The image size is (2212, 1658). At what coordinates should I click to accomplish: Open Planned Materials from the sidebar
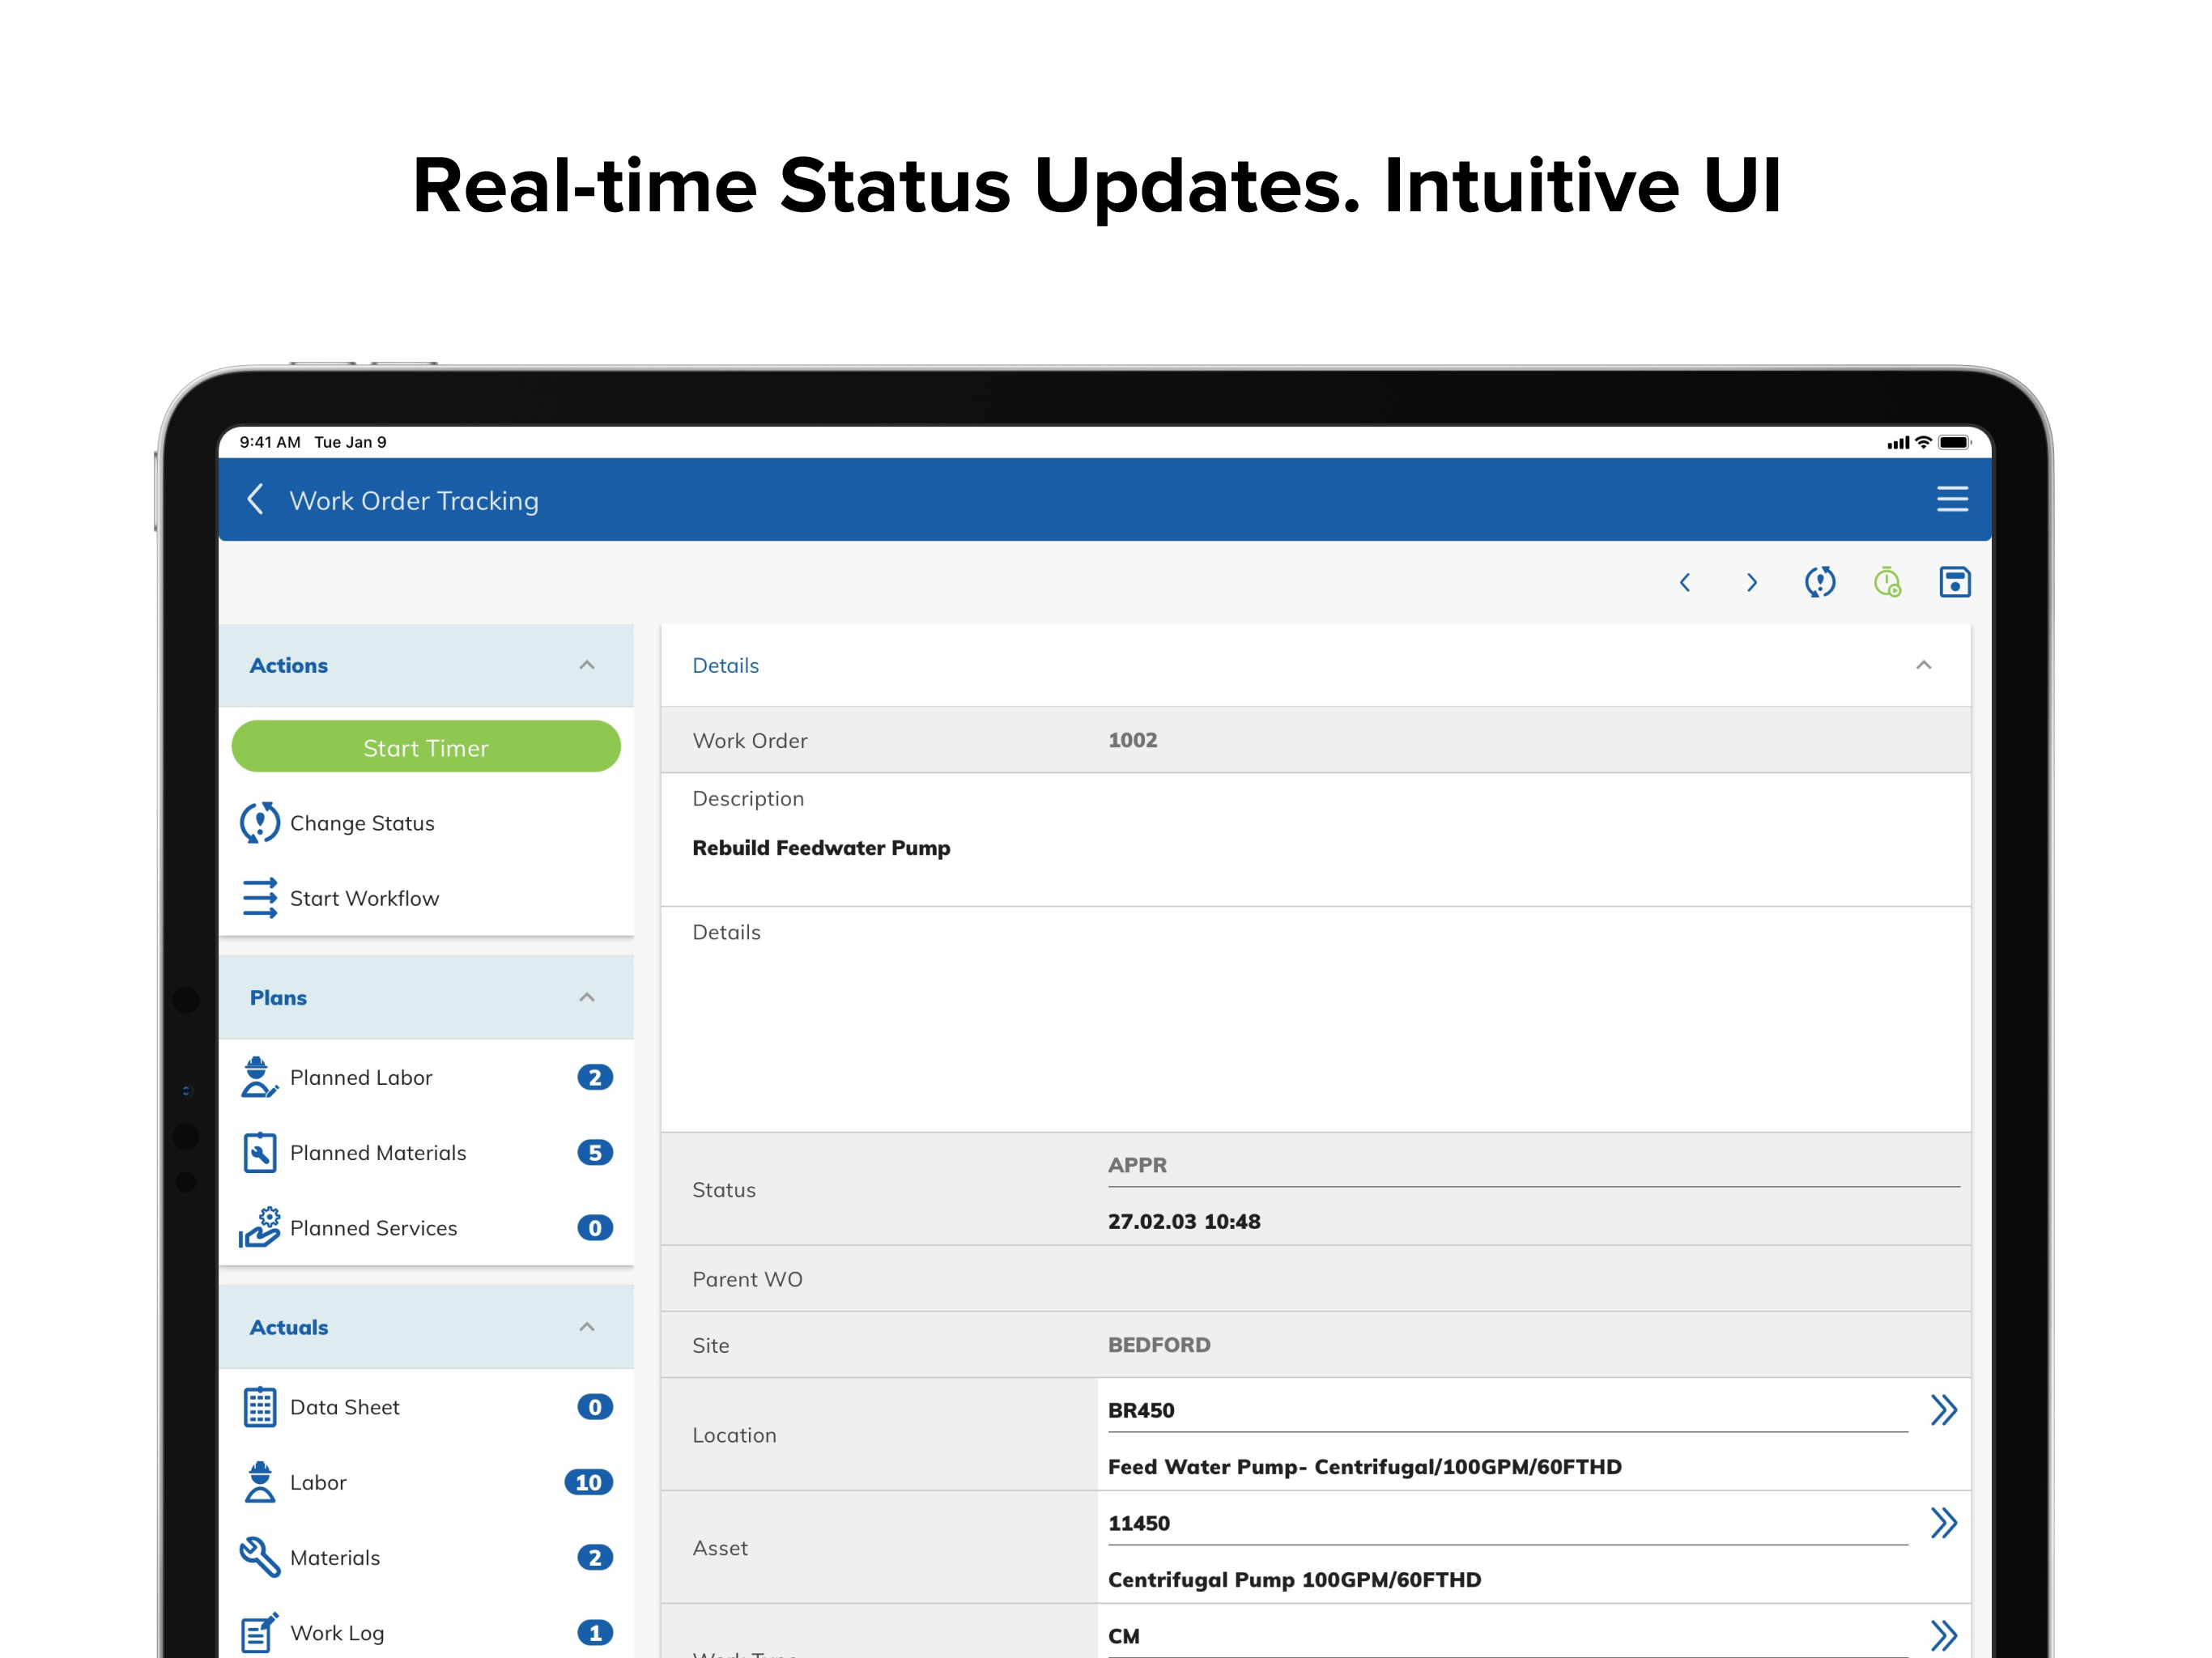point(260,1152)
